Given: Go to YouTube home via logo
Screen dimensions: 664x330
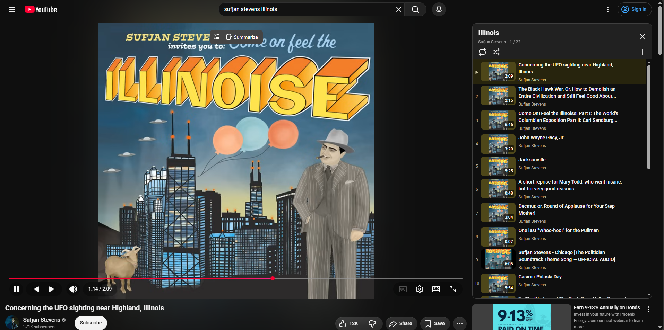Looking at the screenshot, I should click(41, 9).
